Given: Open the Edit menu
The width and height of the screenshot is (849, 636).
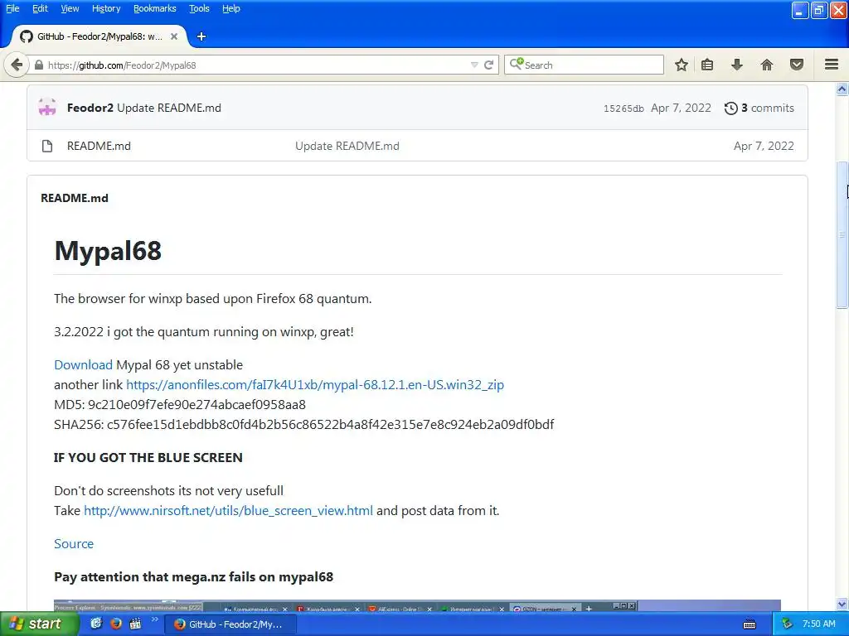Looking at the screenshot, I should point(40,8).
